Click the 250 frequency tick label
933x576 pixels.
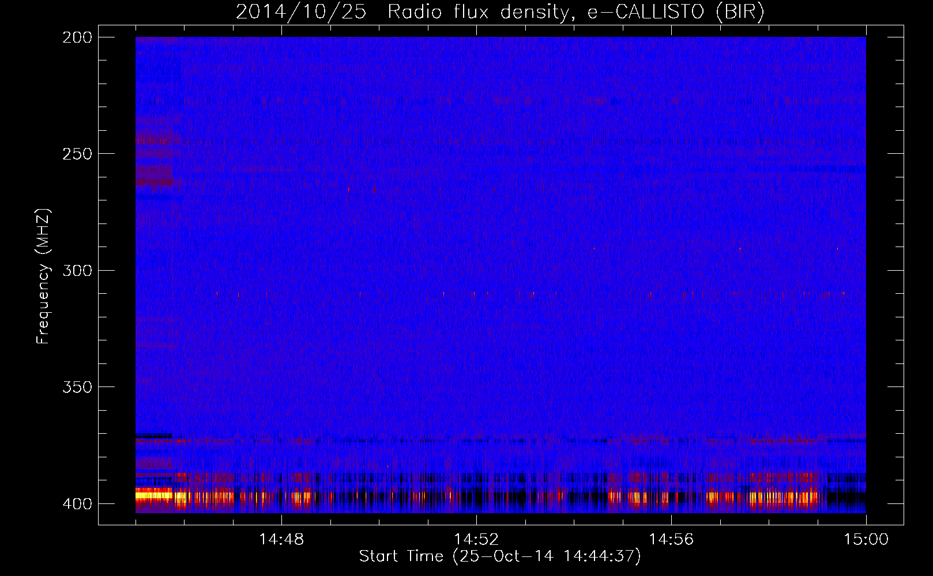[77, 154]
